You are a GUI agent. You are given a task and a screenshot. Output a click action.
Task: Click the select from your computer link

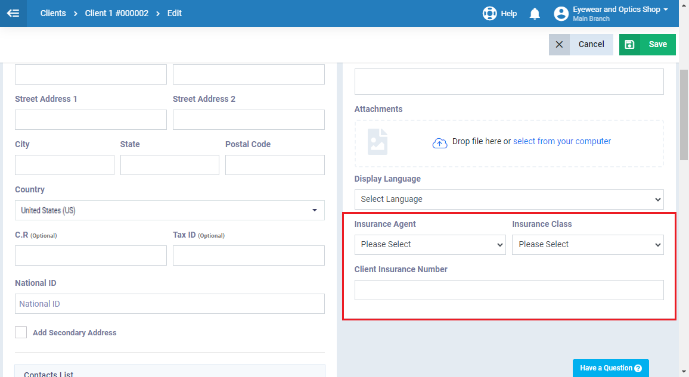tap(561, 141)
